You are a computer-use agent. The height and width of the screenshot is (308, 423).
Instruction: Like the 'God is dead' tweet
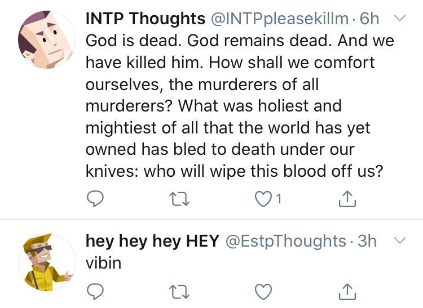point(263,198)
